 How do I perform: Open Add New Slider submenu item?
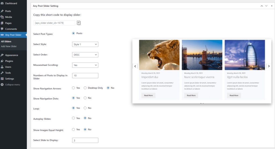9,46
